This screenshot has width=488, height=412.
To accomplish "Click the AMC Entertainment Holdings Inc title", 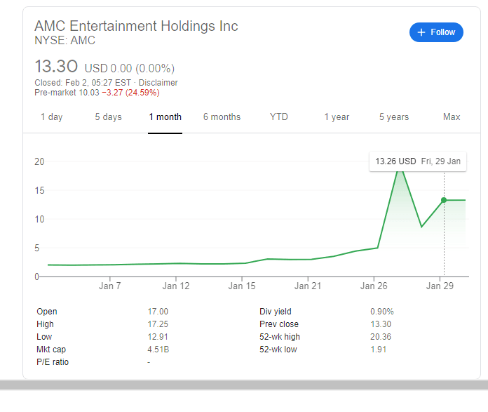I will (x=136, y=26).
